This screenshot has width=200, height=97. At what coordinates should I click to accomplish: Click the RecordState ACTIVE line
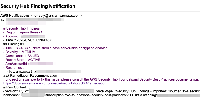[x=22, y=60]
